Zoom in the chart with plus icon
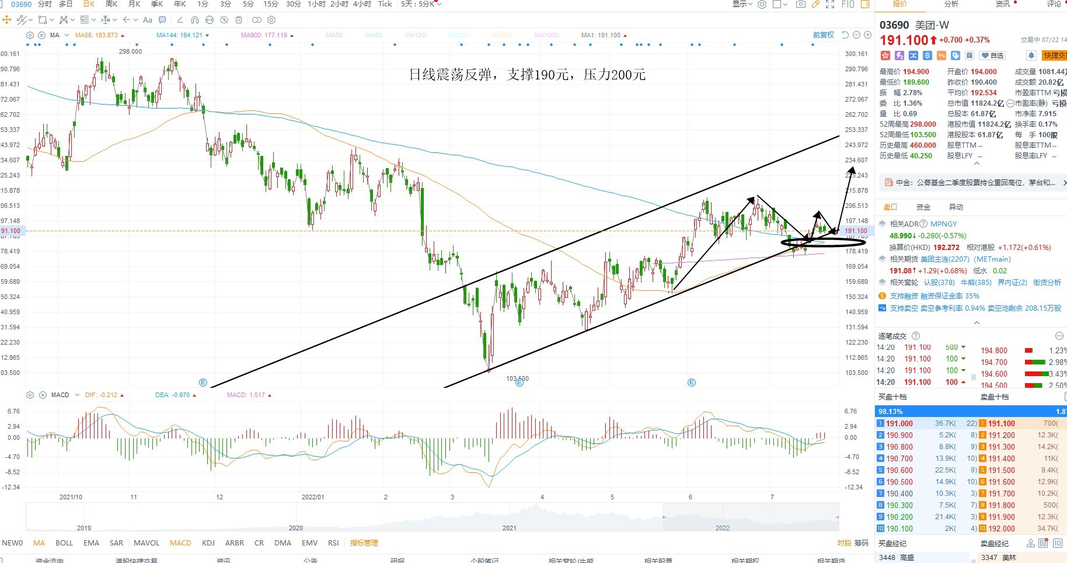This screenshot has width=1067, height=563. click(866, 35)
